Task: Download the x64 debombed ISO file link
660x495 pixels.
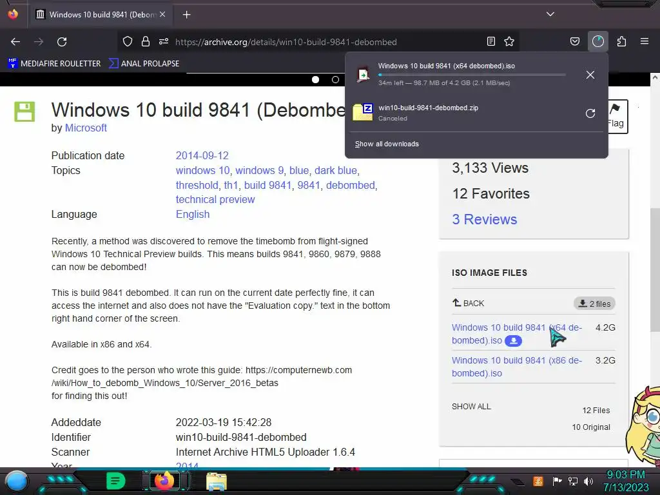Action: click(x=516, y=334)
